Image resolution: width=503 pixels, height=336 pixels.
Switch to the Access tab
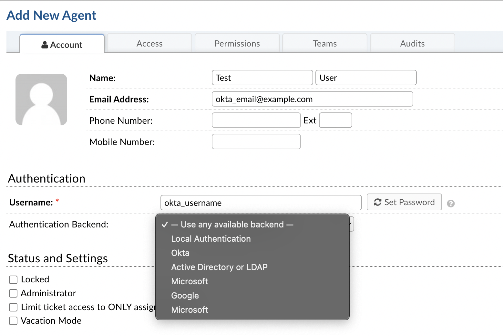point(149,44)
